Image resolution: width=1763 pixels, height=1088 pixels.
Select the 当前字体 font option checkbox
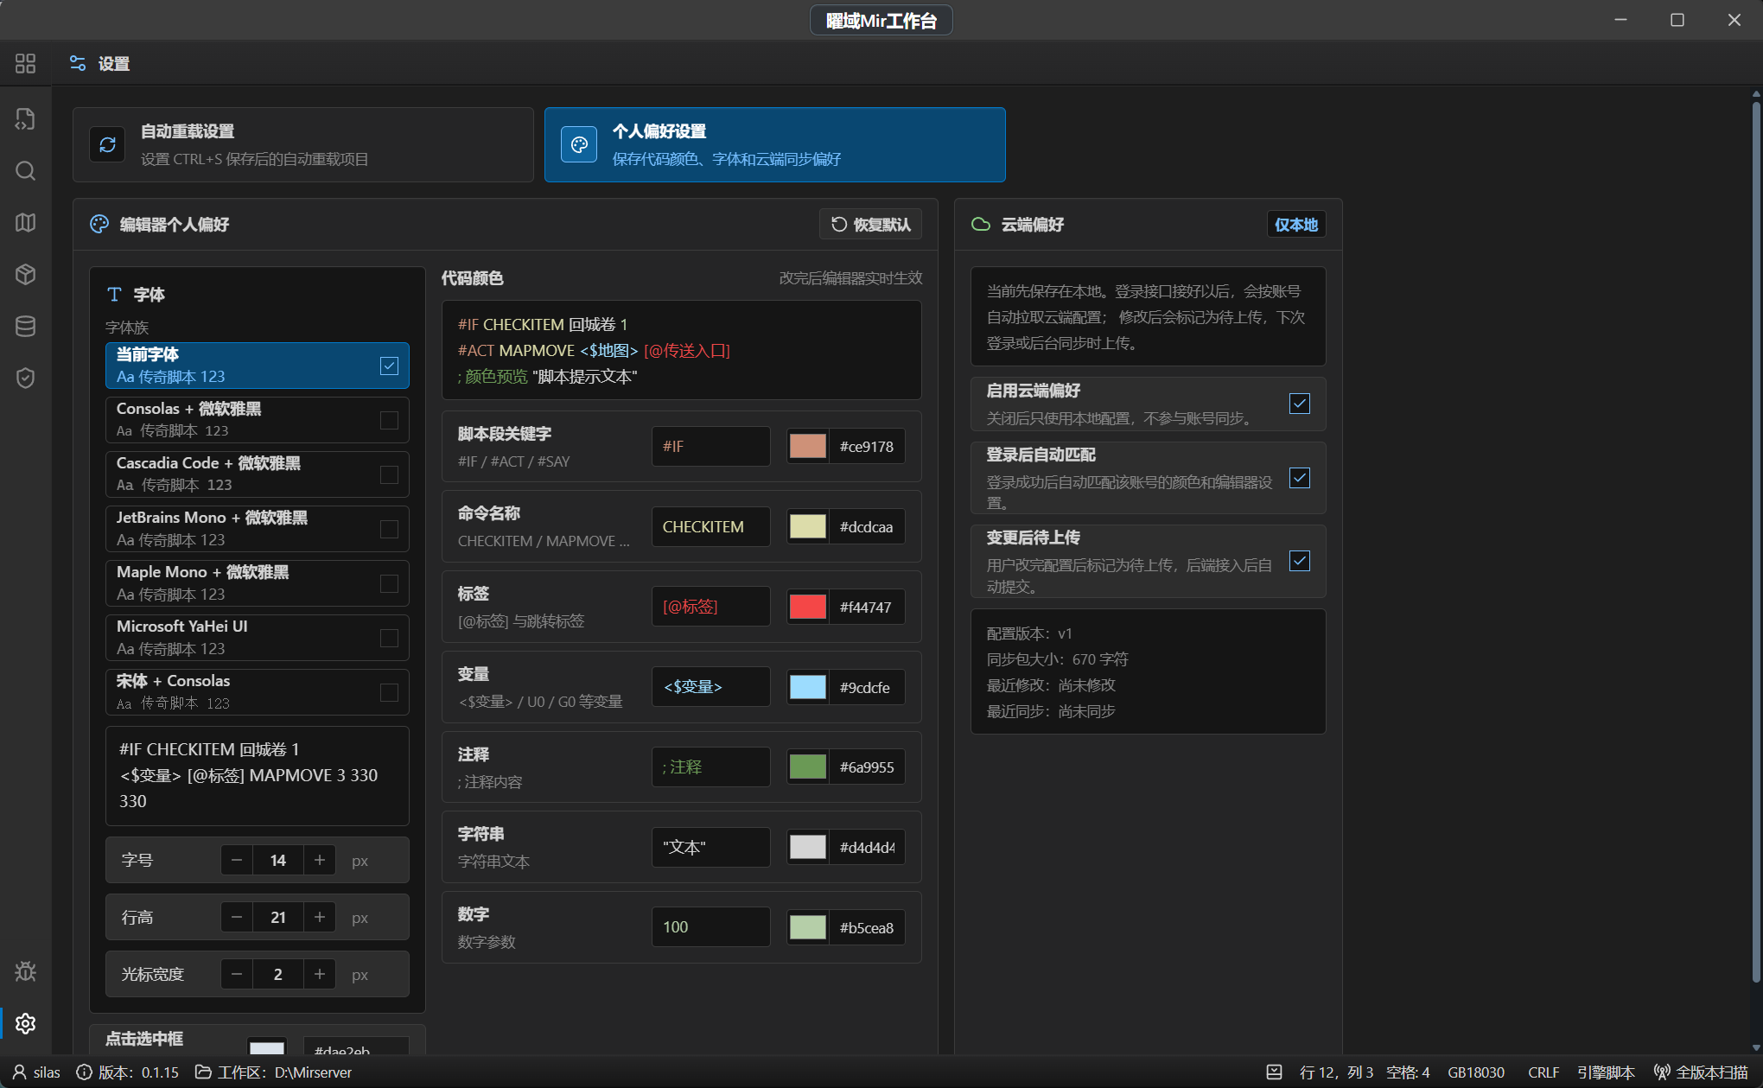point(389,366)
